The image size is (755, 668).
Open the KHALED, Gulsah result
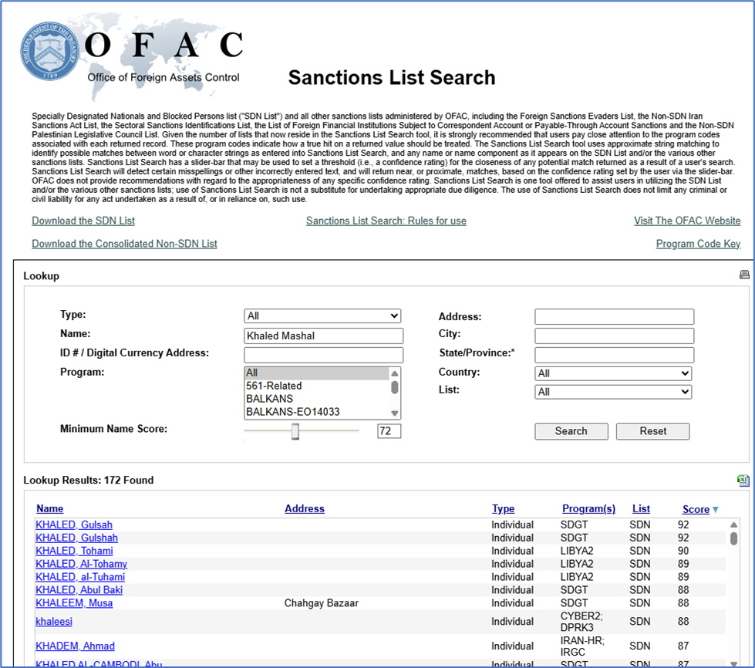pos(74,525)
